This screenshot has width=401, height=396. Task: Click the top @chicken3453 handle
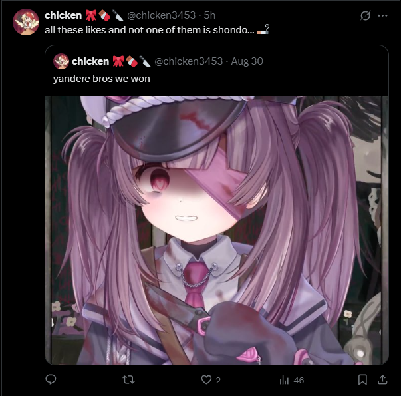(x=162, y=15)
